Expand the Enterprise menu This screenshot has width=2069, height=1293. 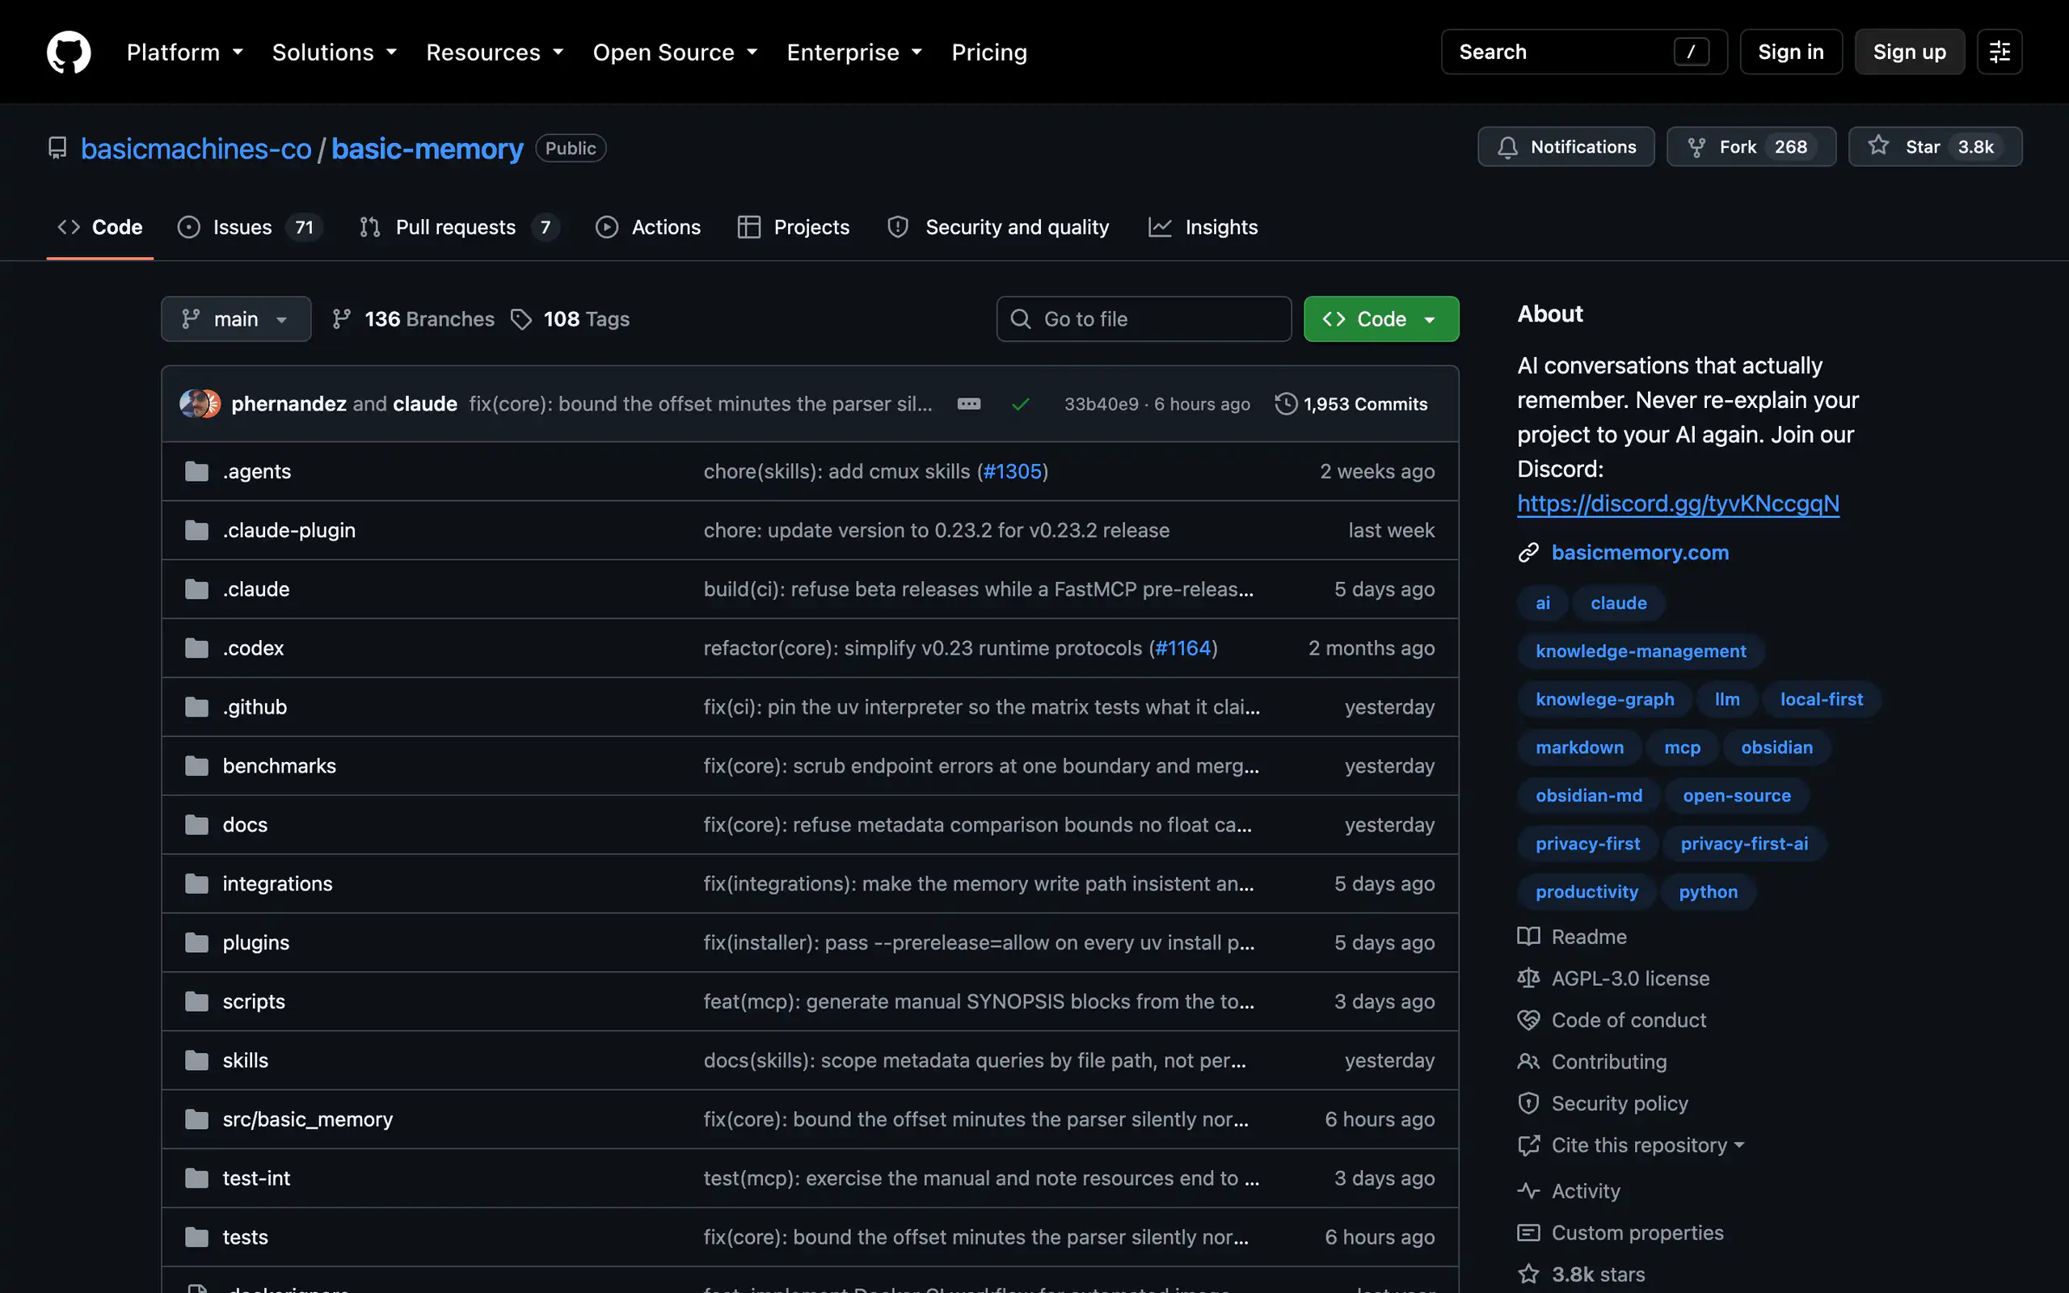855,53
